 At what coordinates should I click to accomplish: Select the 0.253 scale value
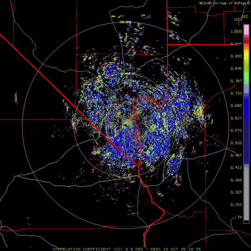pyautogui.click(x=236, y=205)
